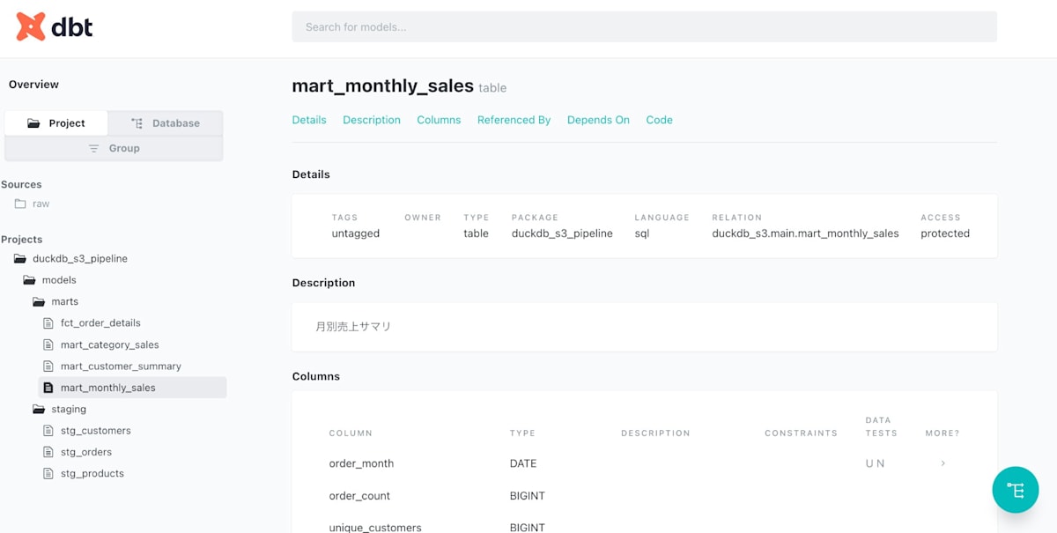Click the package value duckdb_s3_pipeline

(x=562, y=233)
